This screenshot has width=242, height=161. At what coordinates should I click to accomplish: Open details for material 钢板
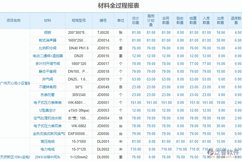[x=48, y=32]
